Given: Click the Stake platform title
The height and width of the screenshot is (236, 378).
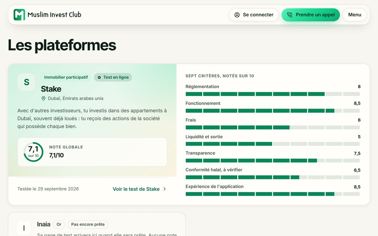Looking at the screenshot, I should [x=51, y=89].
